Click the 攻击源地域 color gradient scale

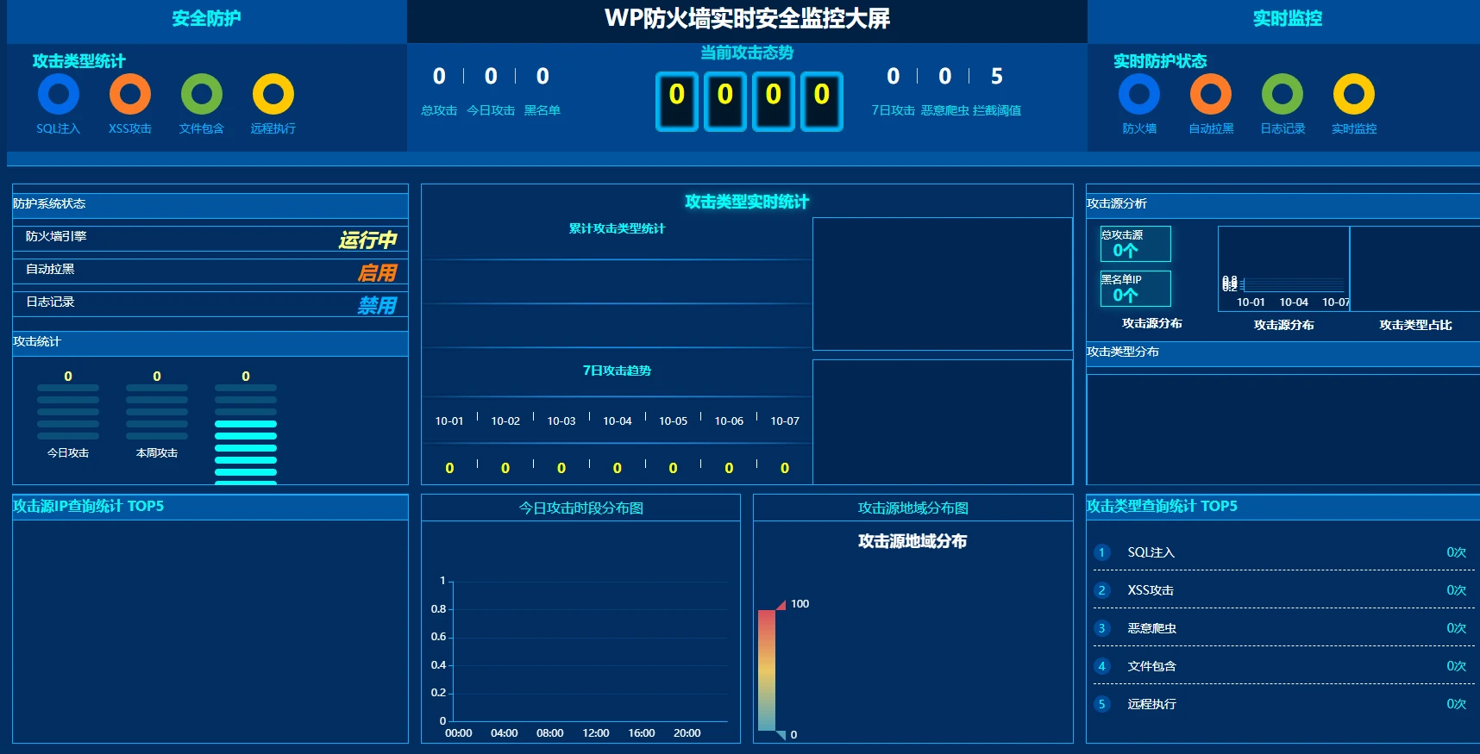click(x=767, y=670)
